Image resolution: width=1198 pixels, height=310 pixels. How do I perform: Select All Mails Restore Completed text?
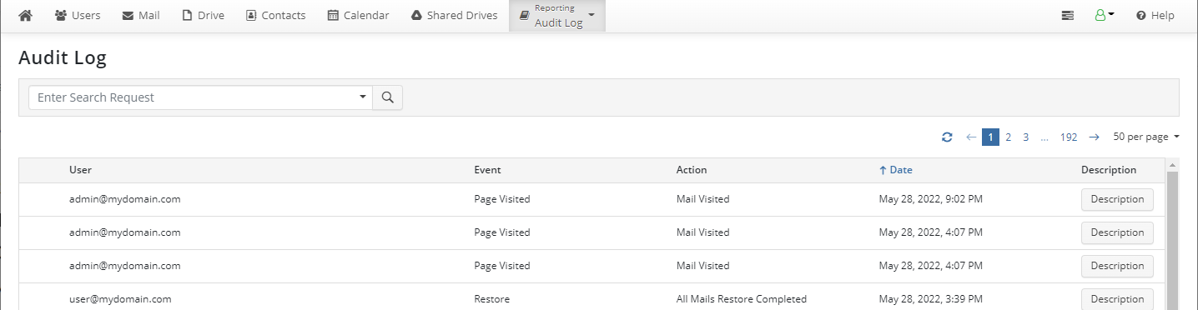click(x=742, y=298)
